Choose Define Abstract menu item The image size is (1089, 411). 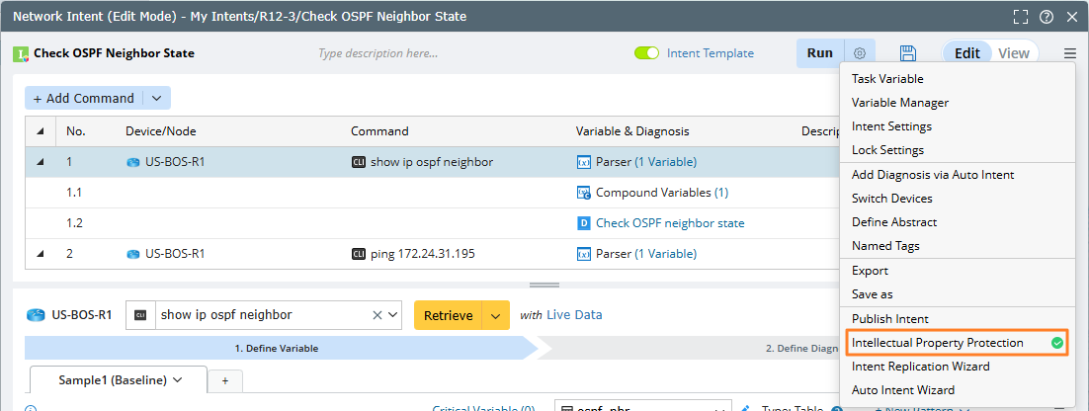coord(894,222)
